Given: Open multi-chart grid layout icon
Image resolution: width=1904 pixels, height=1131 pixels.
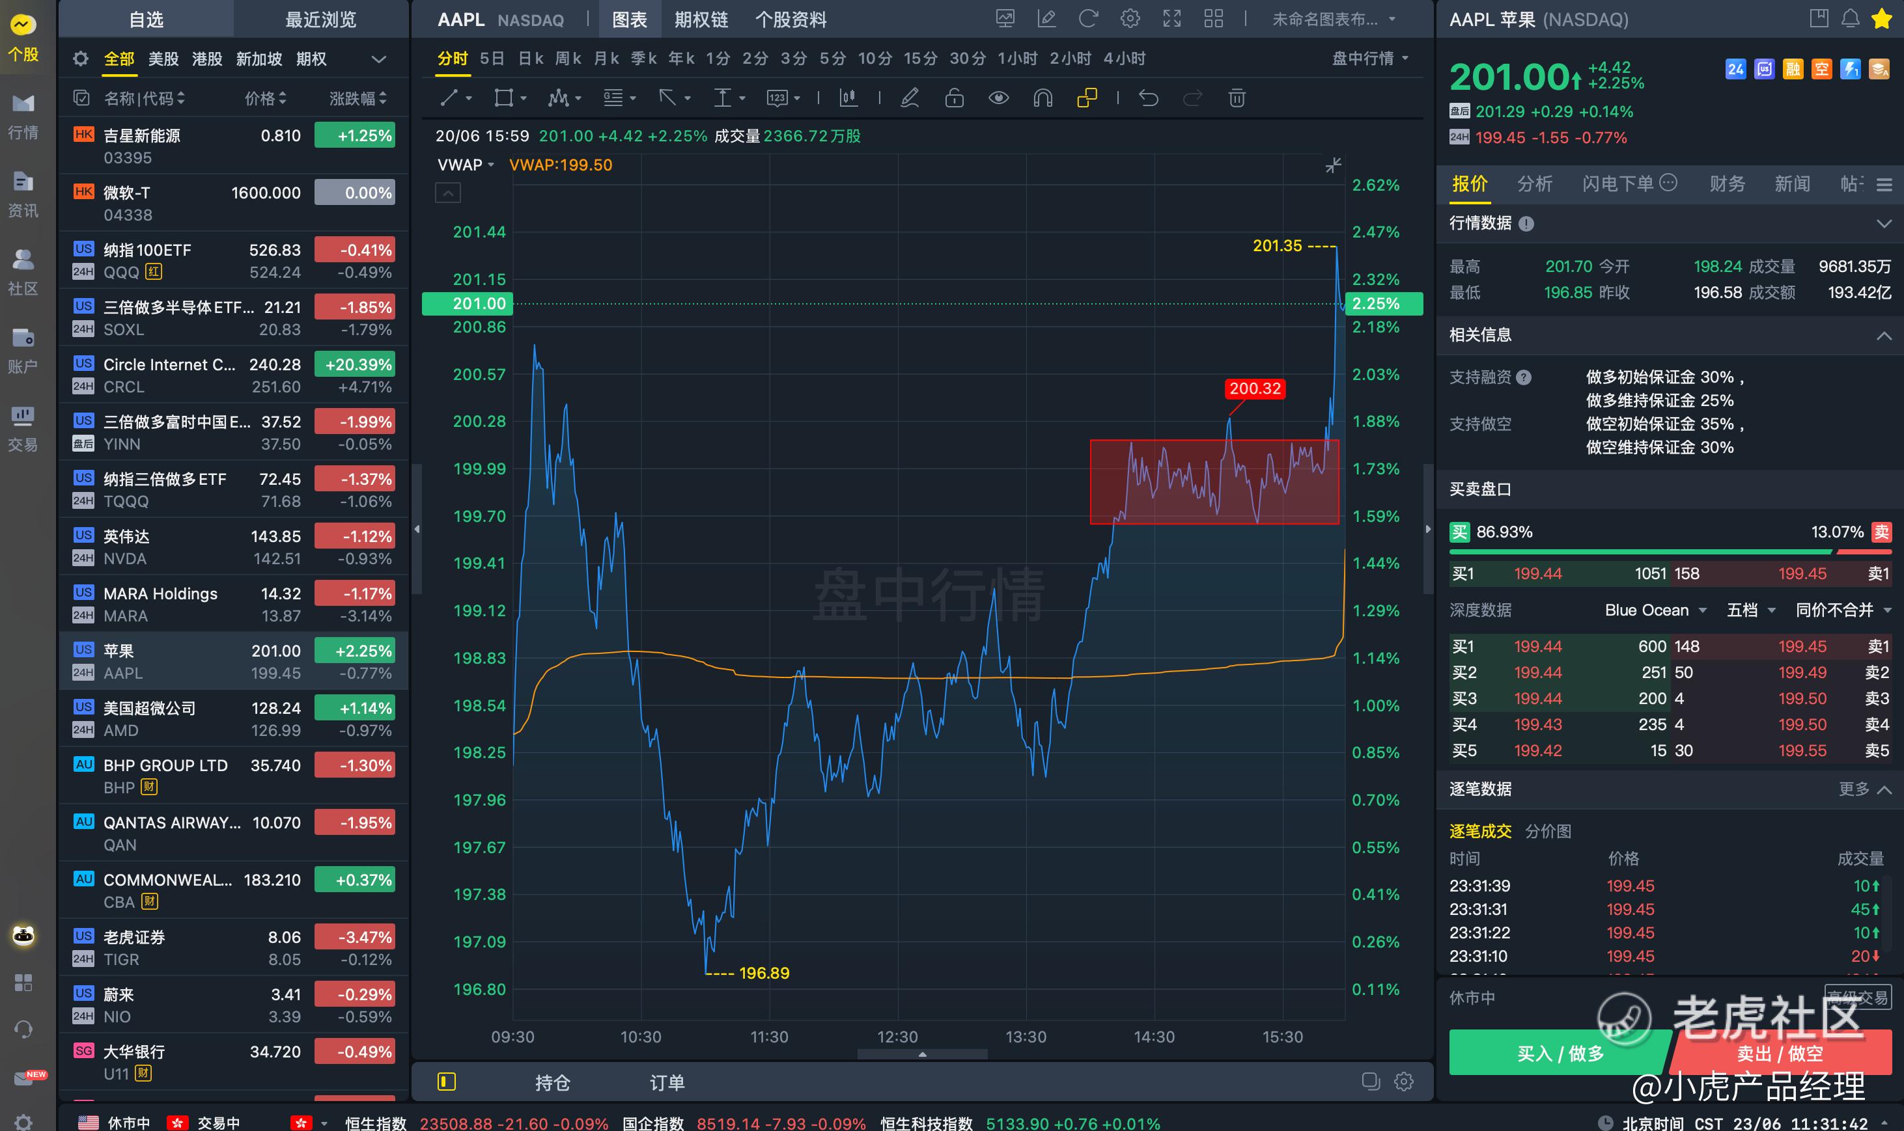Looking at the screenshot, I should (1214, 18).
